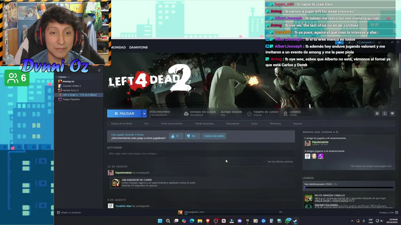Click the achievements progress bar
This screenshot has width=401, height=225.
coord(349,188)
